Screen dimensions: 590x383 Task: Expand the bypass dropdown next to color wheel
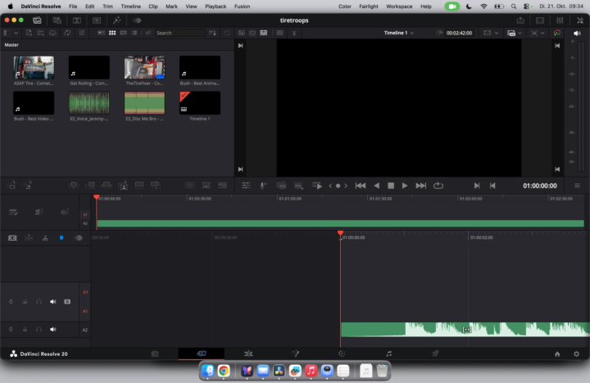tap(542, 33)
